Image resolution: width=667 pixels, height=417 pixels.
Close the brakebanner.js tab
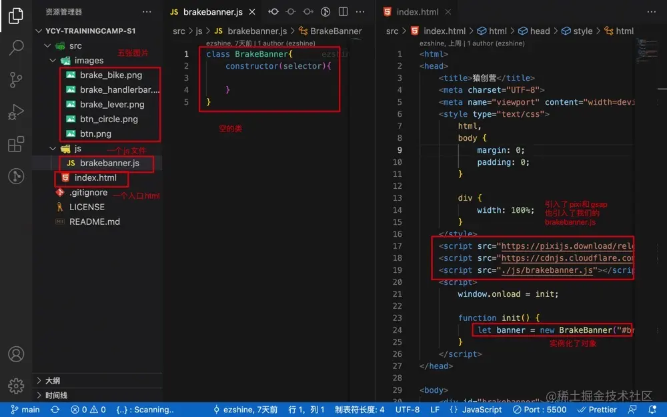pyautogui.click(x=252, y=12)
